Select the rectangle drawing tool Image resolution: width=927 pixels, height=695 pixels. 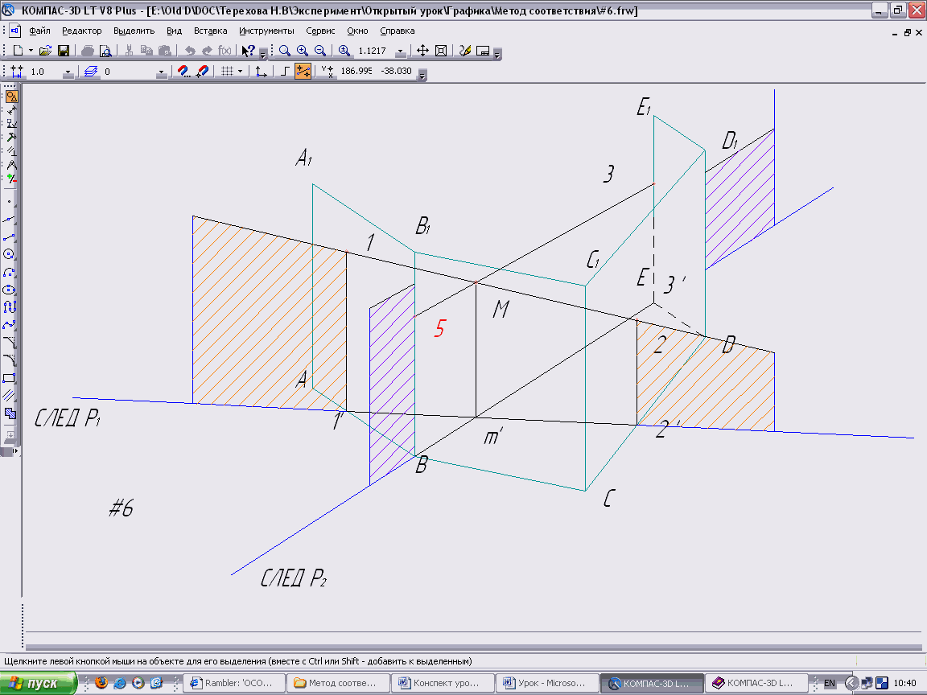10,378
